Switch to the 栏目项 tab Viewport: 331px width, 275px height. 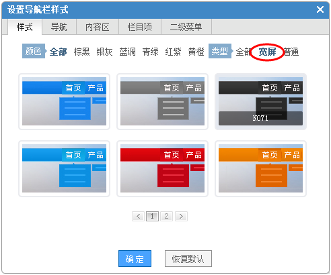pos(140,27)
